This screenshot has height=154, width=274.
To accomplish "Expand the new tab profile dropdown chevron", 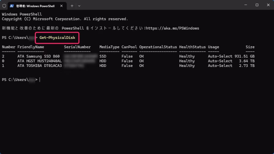I will (79, 6).
